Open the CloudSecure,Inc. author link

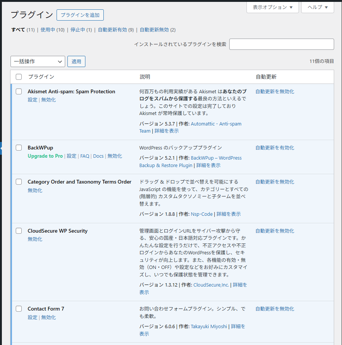click(x=211, y=285)
